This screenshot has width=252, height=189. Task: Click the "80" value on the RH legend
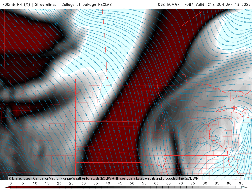(205, 183)
